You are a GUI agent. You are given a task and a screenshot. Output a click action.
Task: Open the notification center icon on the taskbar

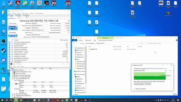[x=178, y=100]
